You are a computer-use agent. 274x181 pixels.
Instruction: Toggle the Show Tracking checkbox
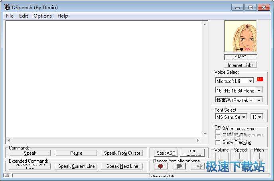[218, 142]
